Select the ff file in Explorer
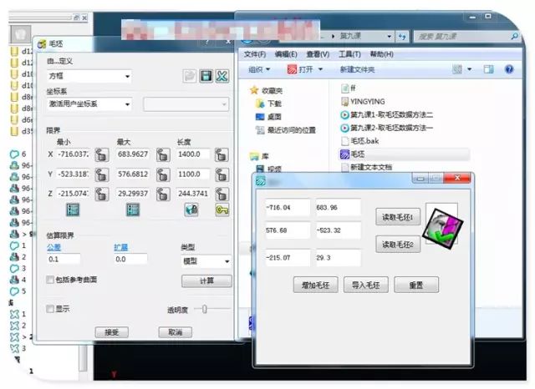Viewport: 535px width, 389px height. point(349,88)
